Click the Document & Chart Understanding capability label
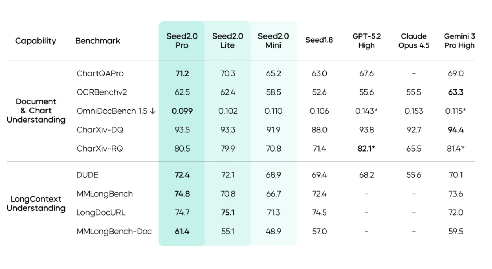 point(36,111)
